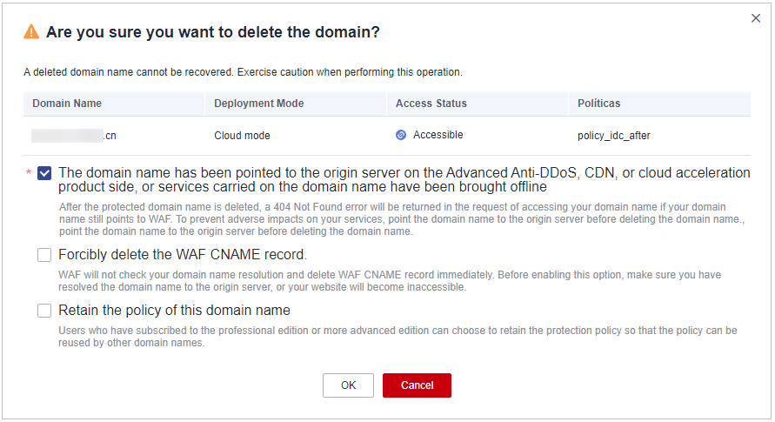Click the orange warning triangle icon
This screenshot has height=422, width=775.
tap(31, 32)
